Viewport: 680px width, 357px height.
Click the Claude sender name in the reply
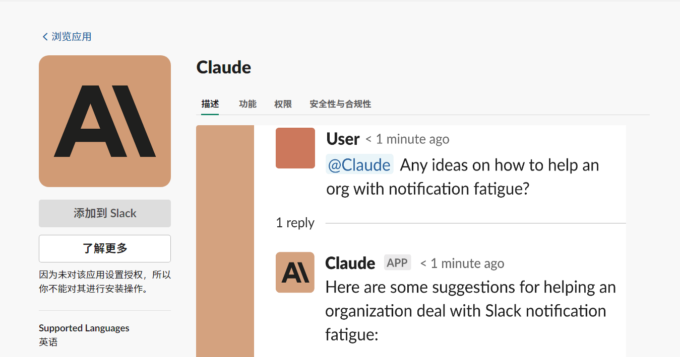[350, 263]
